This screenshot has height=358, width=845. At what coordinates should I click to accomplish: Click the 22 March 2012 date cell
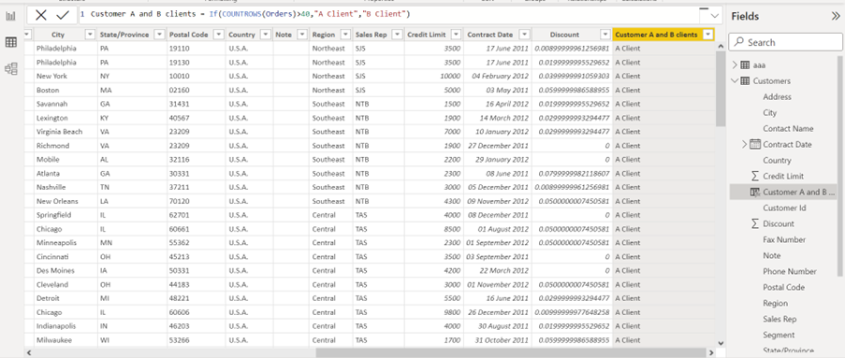(x=498, y=271)
